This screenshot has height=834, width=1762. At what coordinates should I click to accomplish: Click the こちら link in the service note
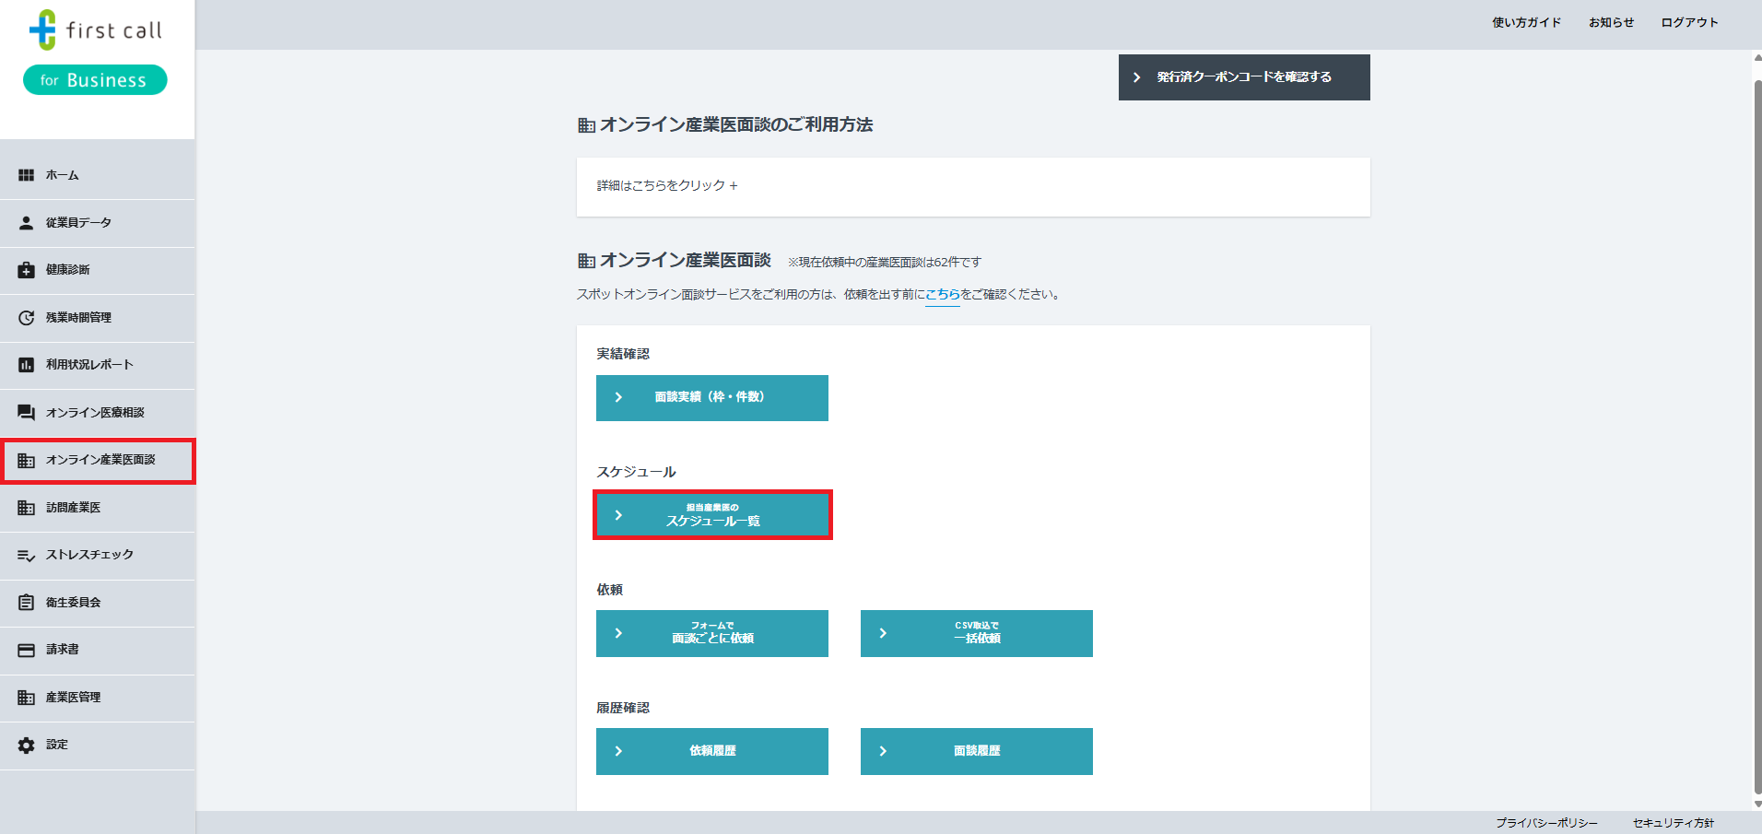coord(943,295)
